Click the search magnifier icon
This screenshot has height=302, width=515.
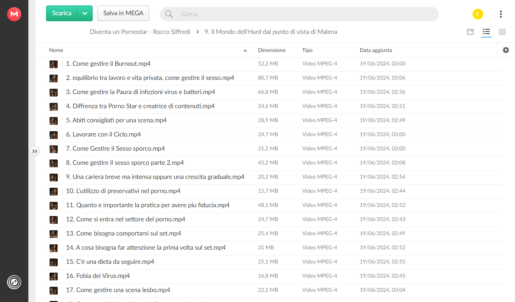[x=169, y=14]
